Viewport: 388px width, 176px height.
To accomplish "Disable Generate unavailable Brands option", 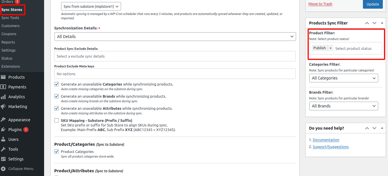I will (x=56, y=96).
